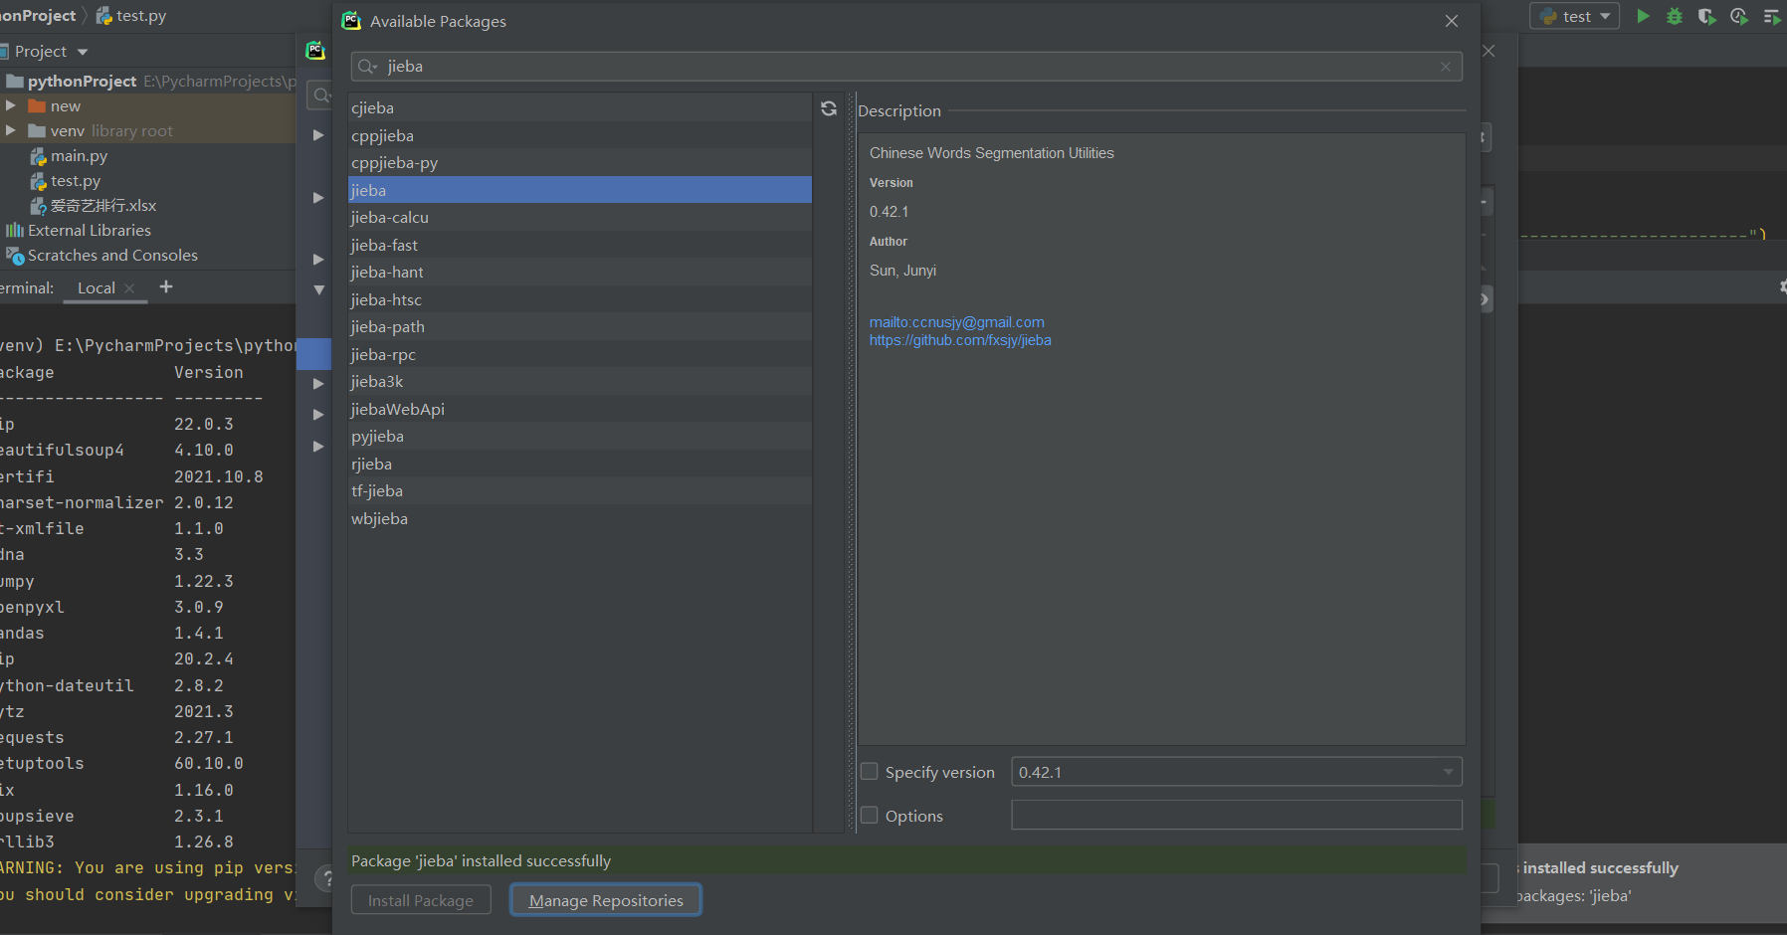Select the jiebaWebApi package
1787x935 pixels.
(580, 409)
